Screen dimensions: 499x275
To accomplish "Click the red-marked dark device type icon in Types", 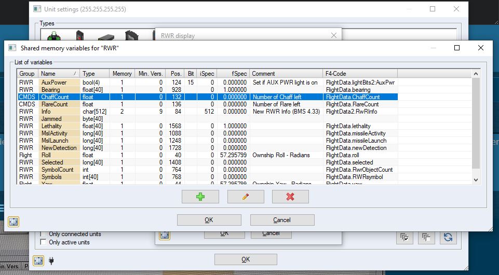I will click(x=80, y=35).
